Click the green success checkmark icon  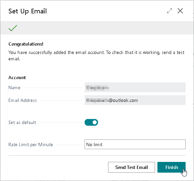[x=13, y=28]
